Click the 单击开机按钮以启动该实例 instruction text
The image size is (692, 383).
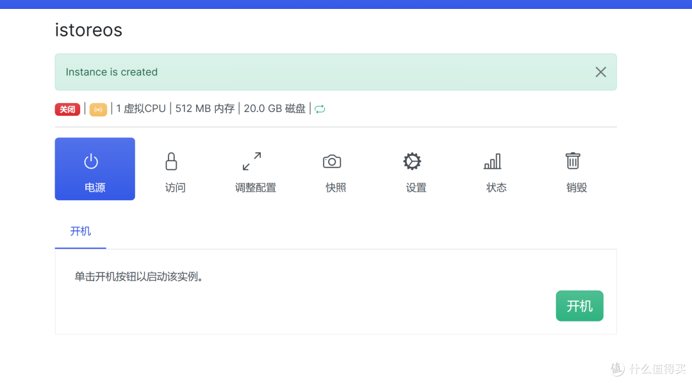(x=138, y=276)
